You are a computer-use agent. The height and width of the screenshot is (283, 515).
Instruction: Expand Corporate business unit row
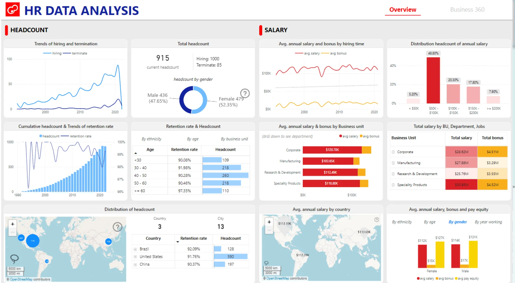click(393, 152)
